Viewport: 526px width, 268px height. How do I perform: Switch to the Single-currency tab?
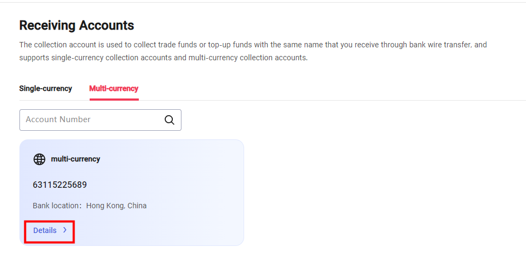click(x=45, y=88)
